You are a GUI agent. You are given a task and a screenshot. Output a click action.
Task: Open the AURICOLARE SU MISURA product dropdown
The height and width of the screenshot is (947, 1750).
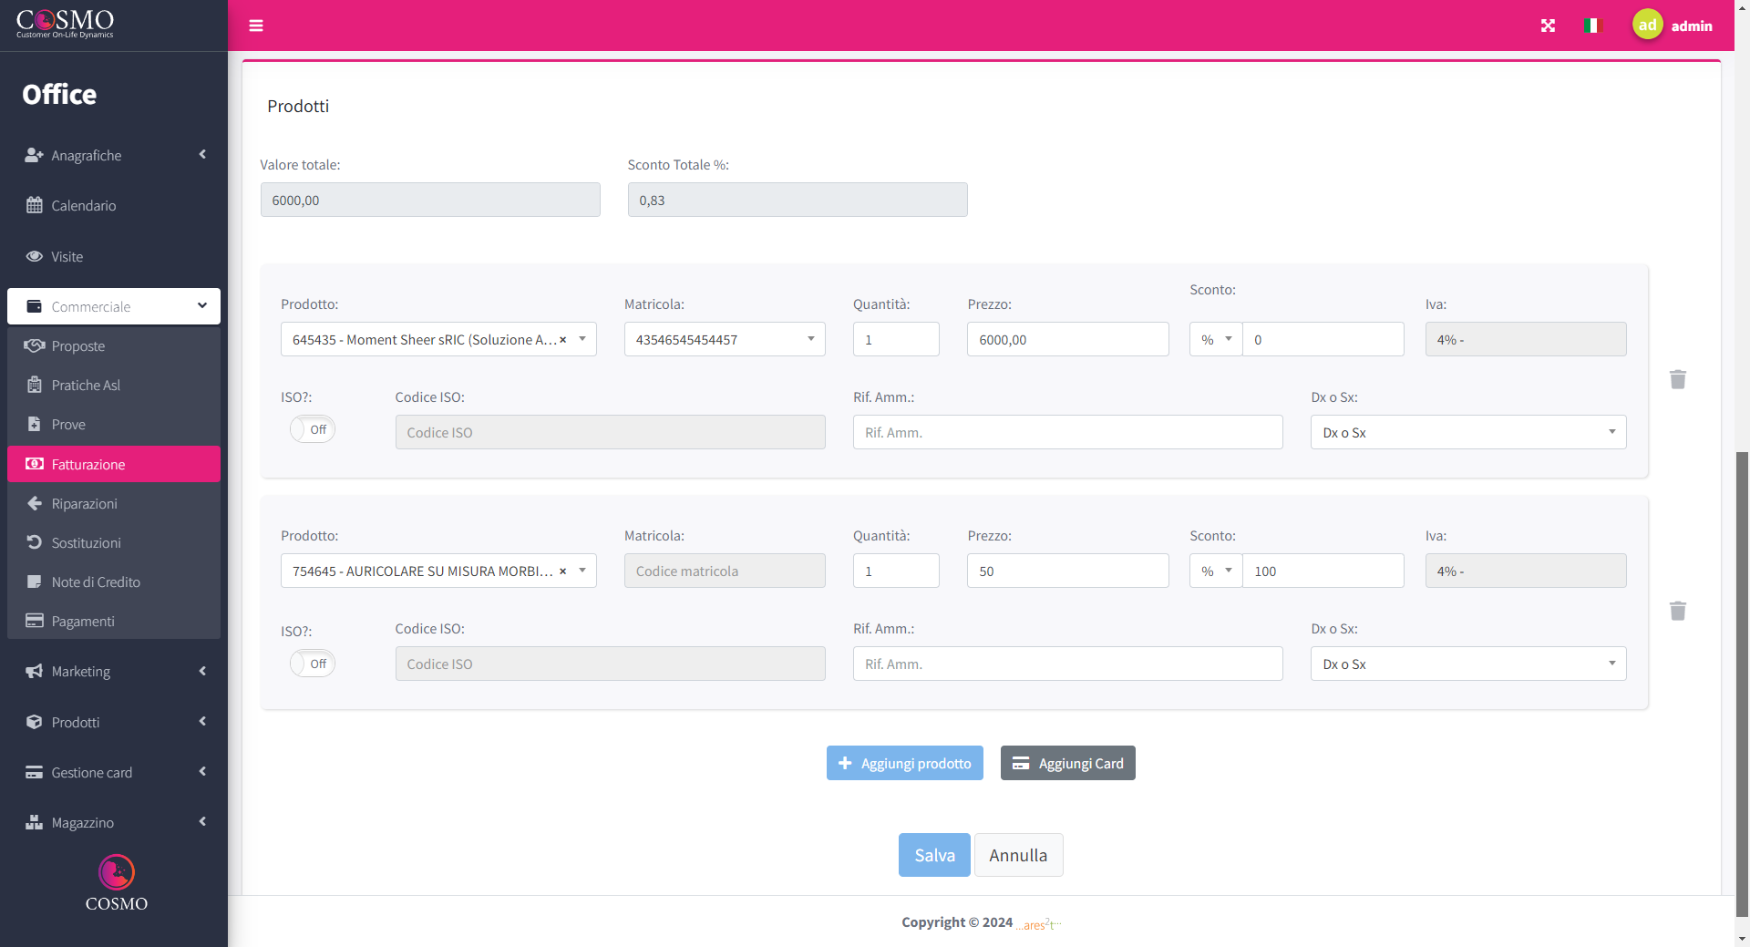438,571
